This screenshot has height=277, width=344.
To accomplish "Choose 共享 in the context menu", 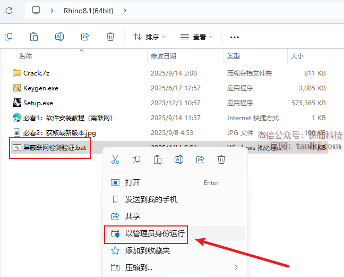I will coord(175,216).
